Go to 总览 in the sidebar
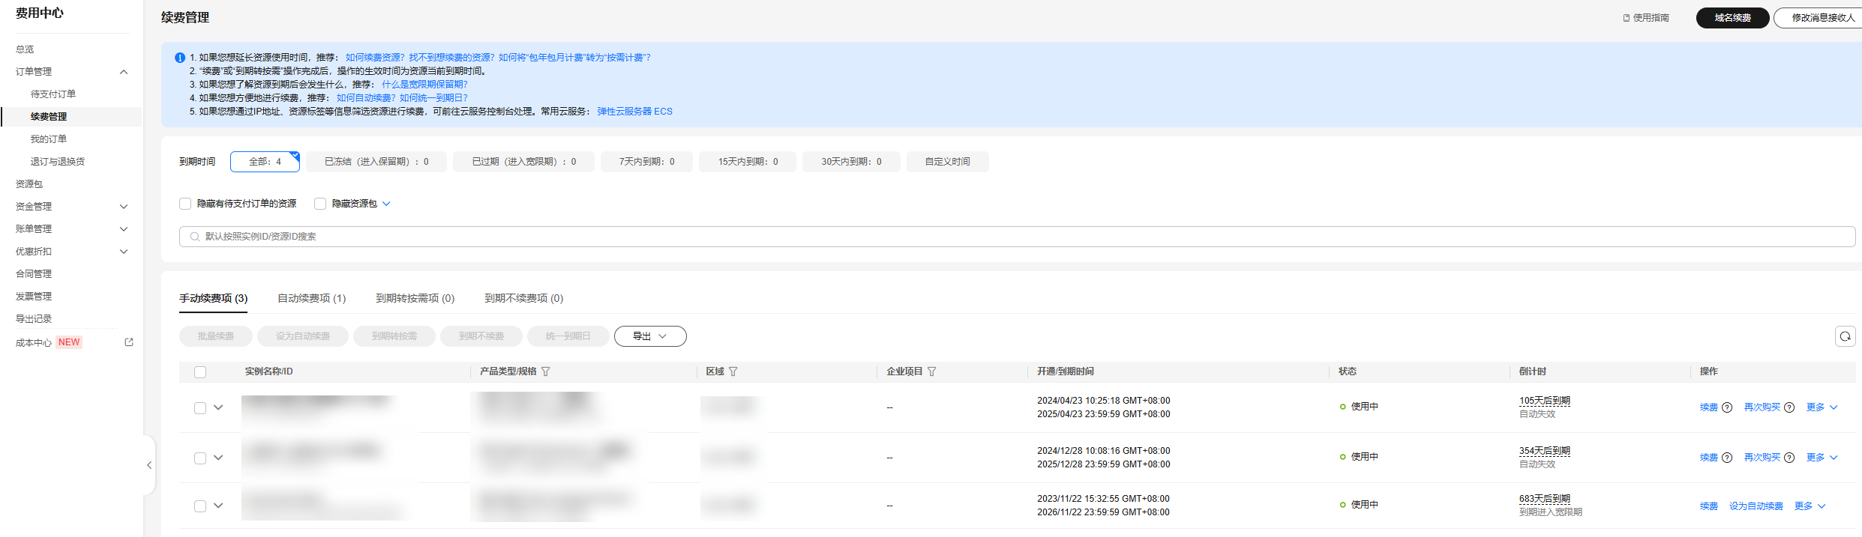The image size is (1862, 537). tap(25, 49)
